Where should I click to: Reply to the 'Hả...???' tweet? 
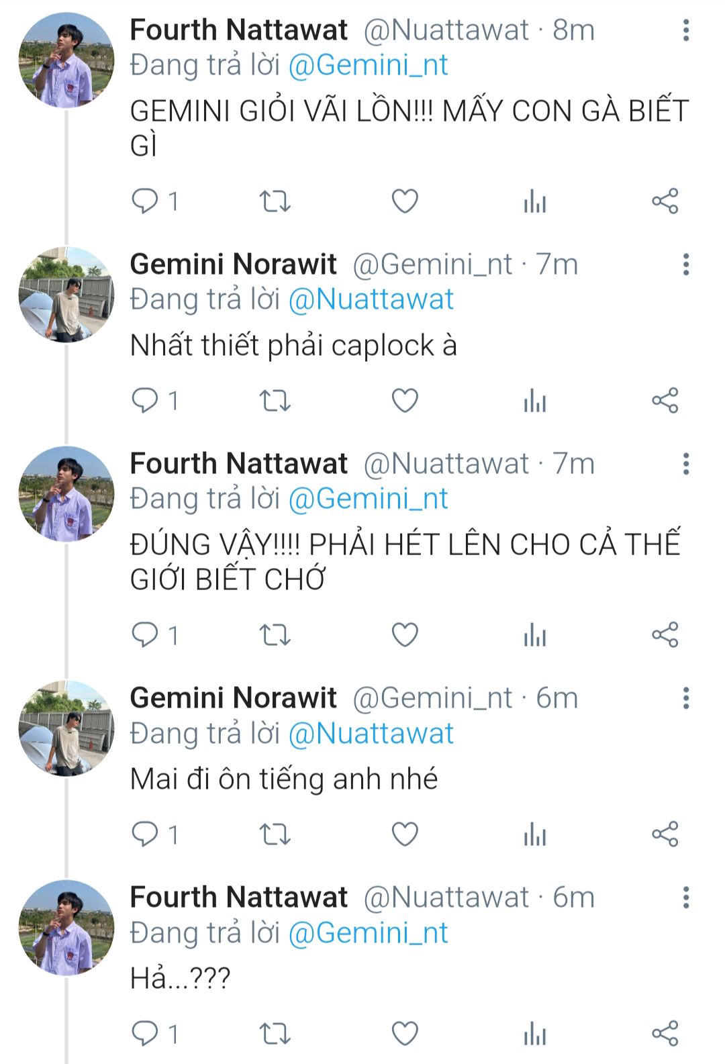tap(145, 1034)
